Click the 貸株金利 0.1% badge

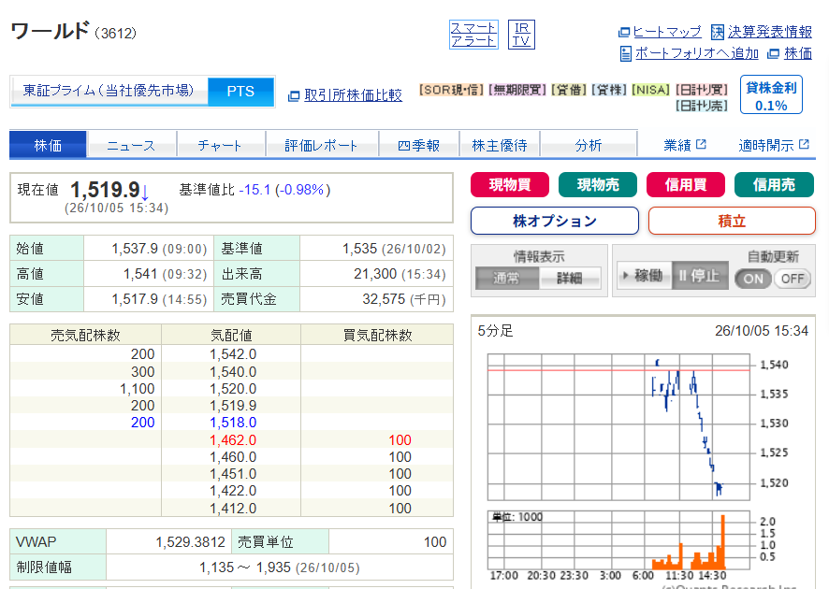771,95
